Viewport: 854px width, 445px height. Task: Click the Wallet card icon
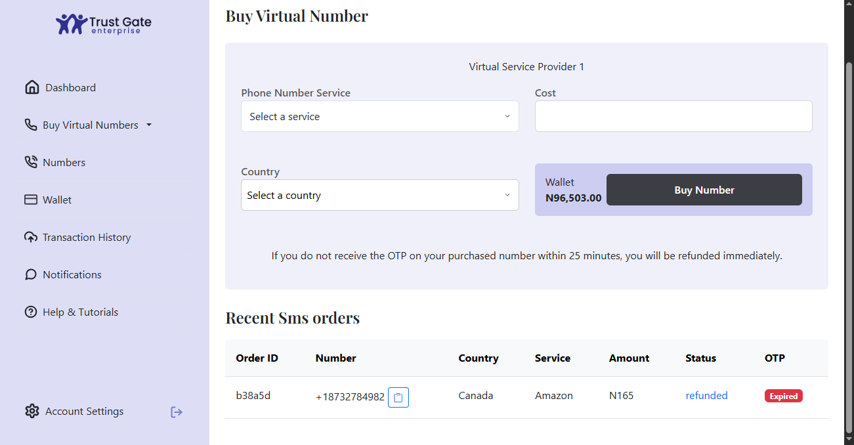[31, 200]
